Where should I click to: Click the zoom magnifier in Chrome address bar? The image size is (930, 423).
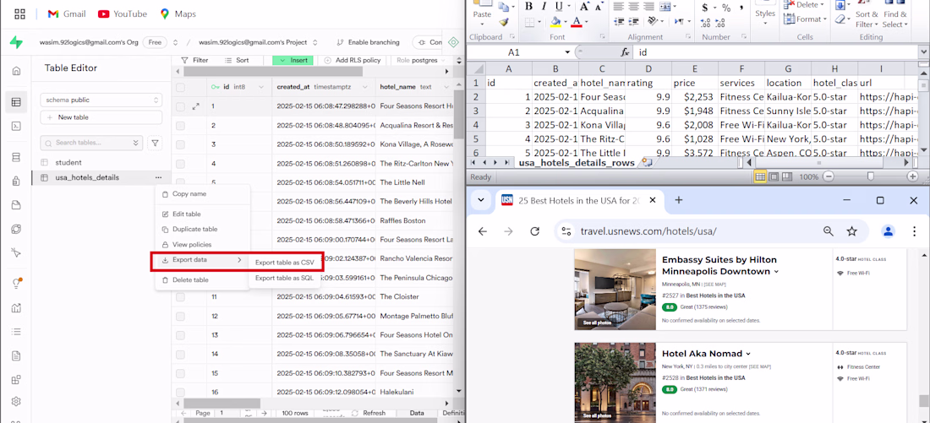tap(829, 231)
